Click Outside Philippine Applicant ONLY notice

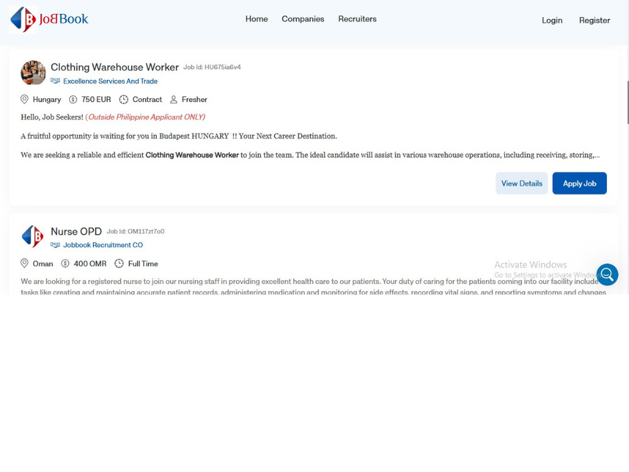145,117
